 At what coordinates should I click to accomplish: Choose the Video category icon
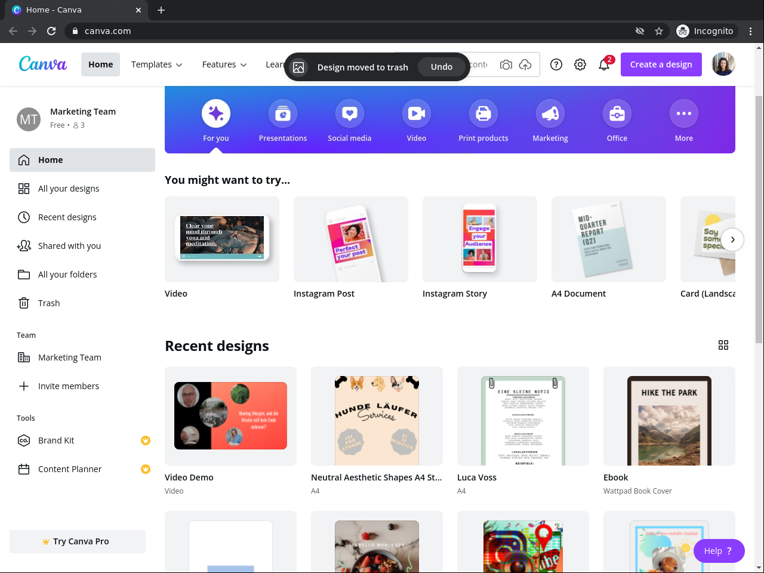(x=417, y=113)
